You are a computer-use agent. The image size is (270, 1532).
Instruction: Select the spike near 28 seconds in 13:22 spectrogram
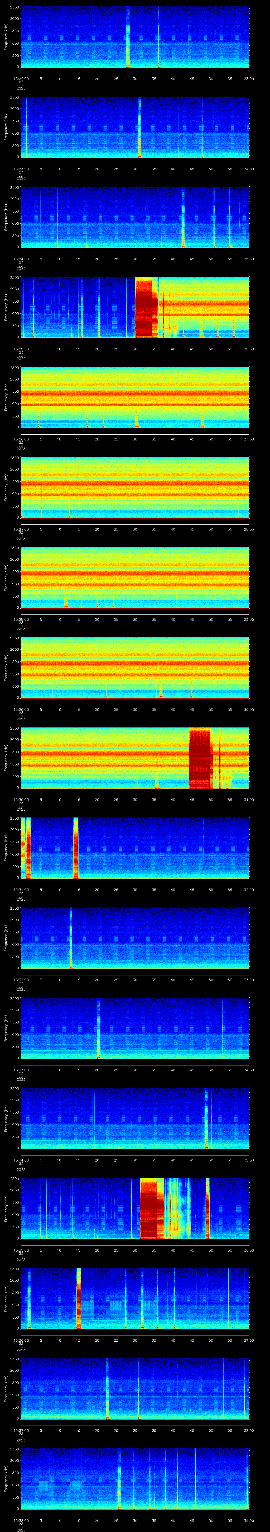tap(128, 37)
